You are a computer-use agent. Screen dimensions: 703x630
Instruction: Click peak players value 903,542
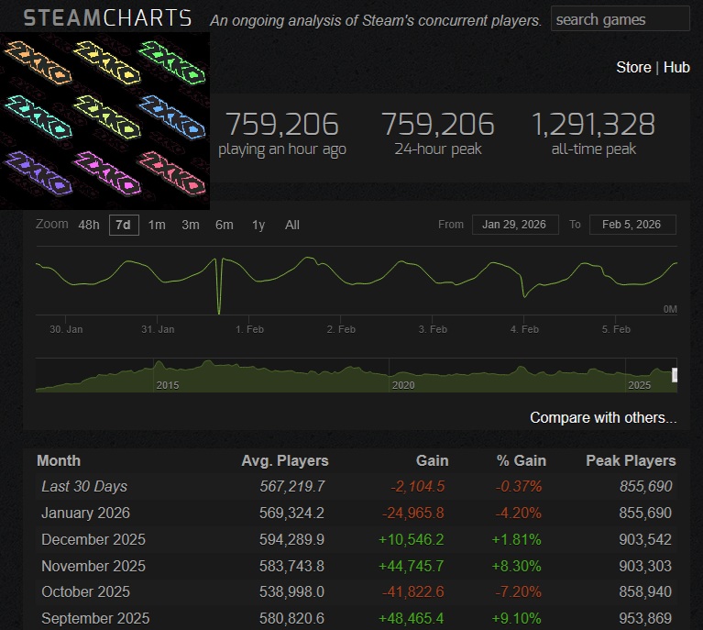pos(645,539)
